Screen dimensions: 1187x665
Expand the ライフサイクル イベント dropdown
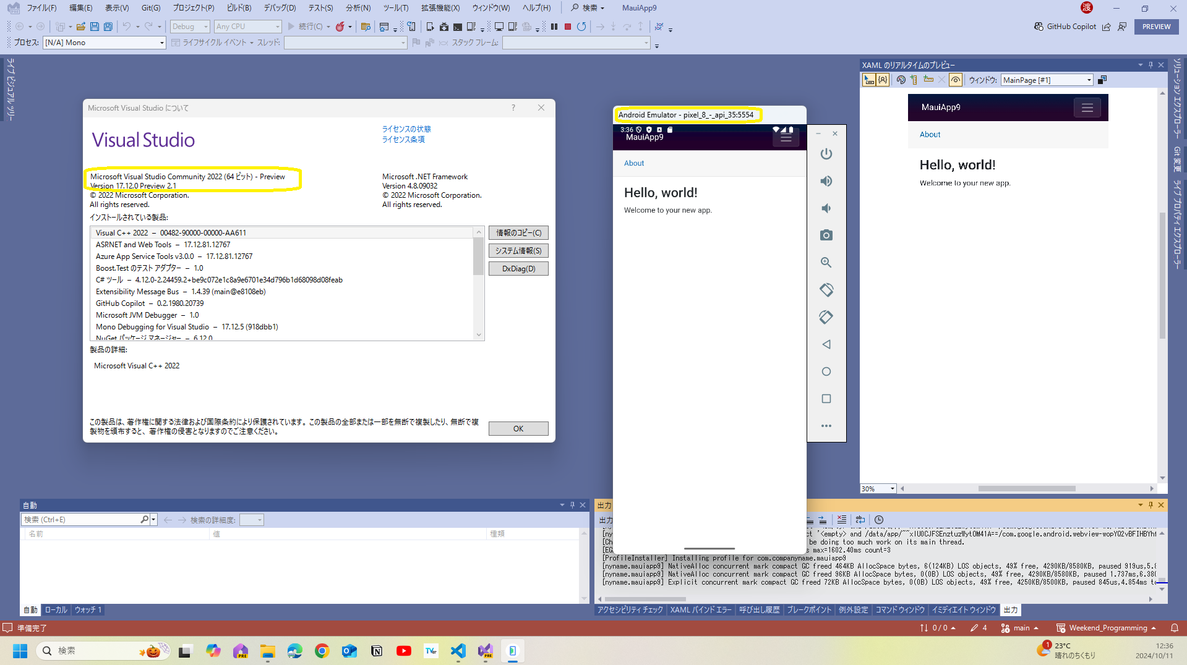click(252, 43)
